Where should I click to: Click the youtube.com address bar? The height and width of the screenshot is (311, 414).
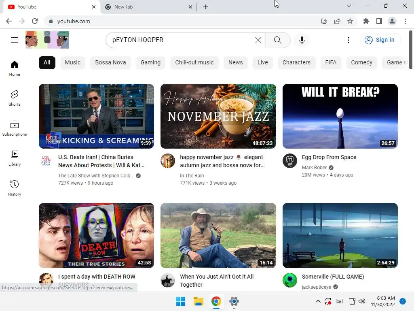182,21
